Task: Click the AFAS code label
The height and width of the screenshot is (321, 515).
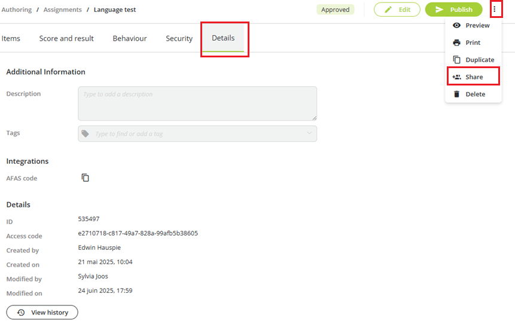Action: 22,178
